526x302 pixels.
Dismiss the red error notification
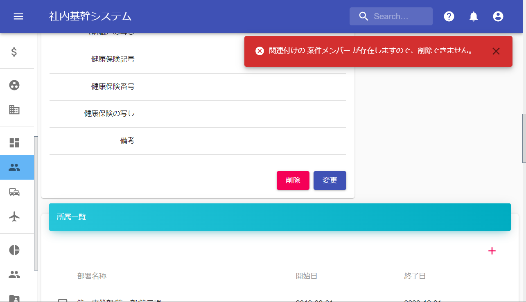[496, 51]
